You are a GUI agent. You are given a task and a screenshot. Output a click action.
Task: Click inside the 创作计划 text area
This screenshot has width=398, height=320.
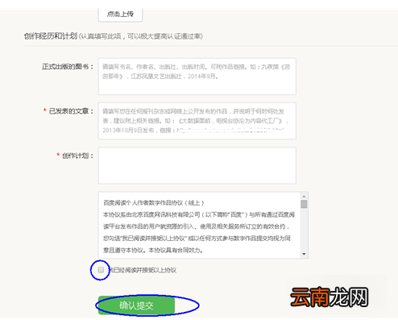click(x=197, y=165)
